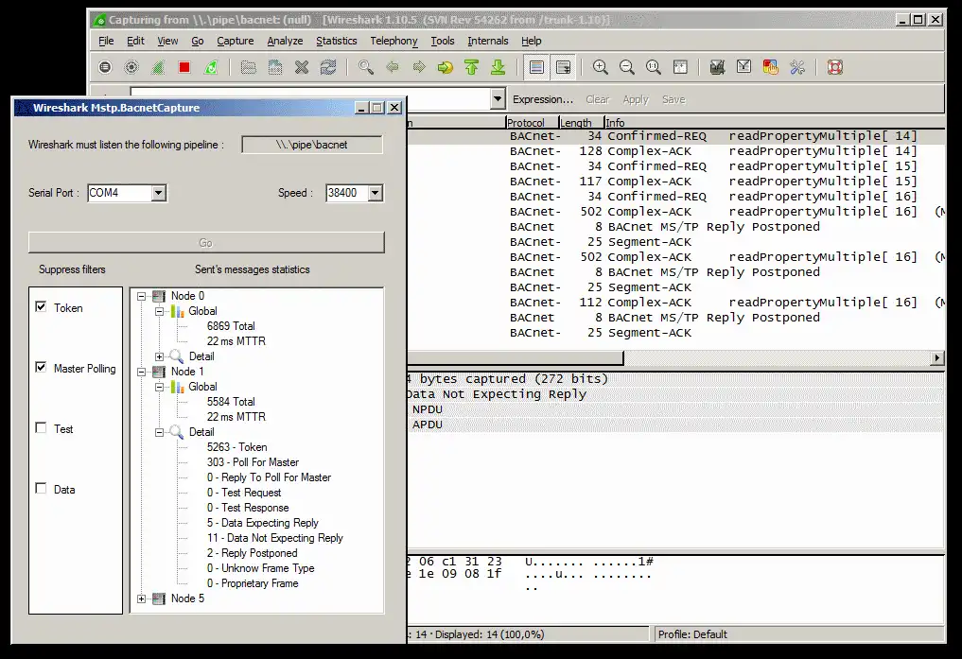The height and width of the screenshot is (659, 962).
Task: Click the Find packet magnifier icon
Action: (365, 67)
